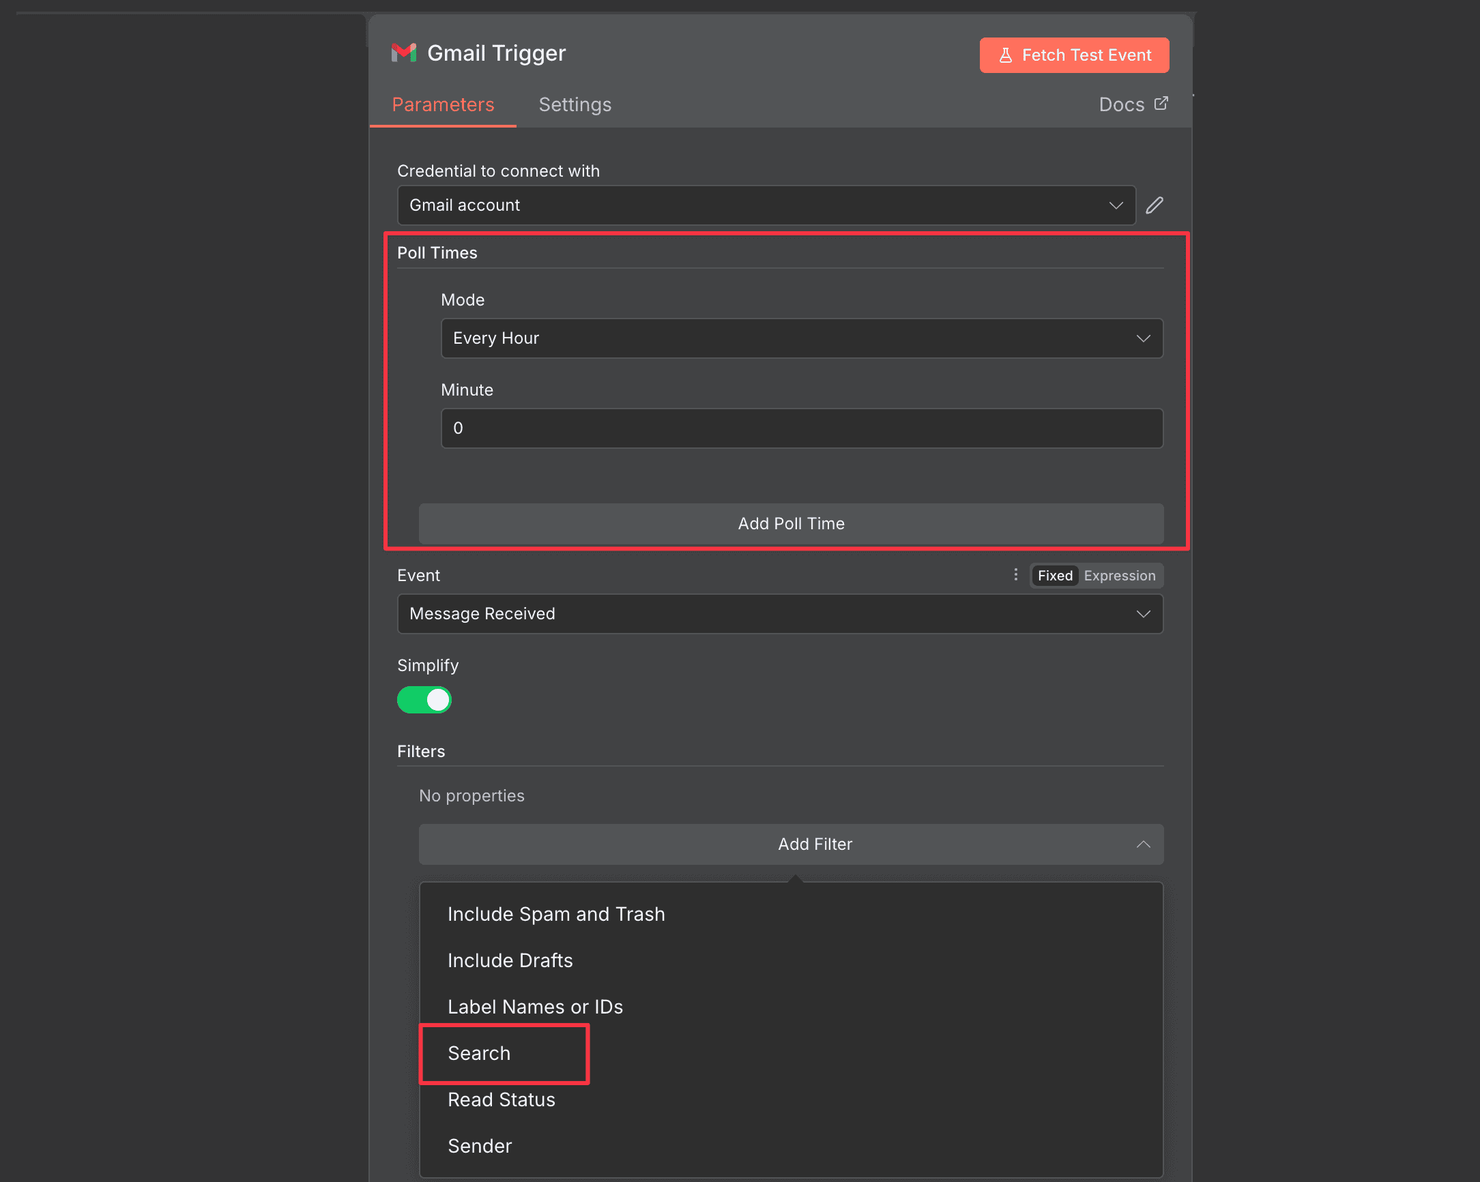1480x1182 pixels.
Task: Select Fixed mode for Event field
Action: click(1054, 576)
